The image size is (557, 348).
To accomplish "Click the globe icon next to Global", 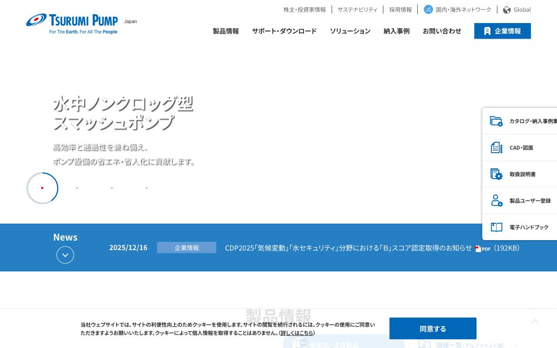I will pos(507,10).
